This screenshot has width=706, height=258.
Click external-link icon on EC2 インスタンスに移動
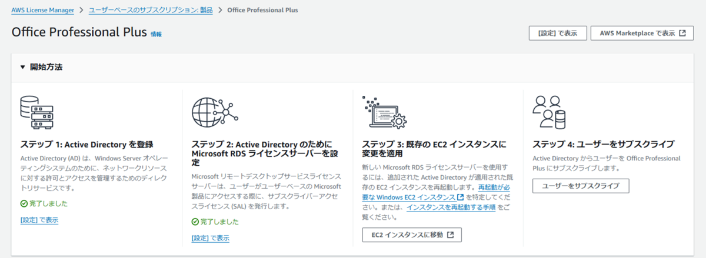tap(450, 235)
